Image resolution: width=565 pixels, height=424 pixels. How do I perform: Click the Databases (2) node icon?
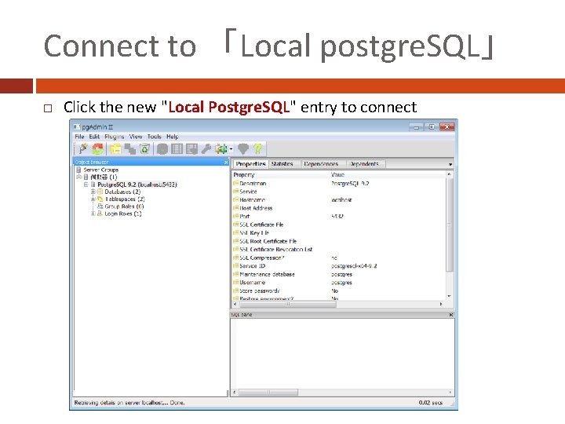tap(100, 192)
